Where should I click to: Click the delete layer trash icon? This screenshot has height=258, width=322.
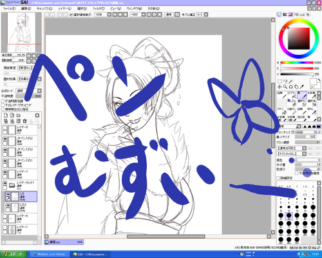click(24, 121)
